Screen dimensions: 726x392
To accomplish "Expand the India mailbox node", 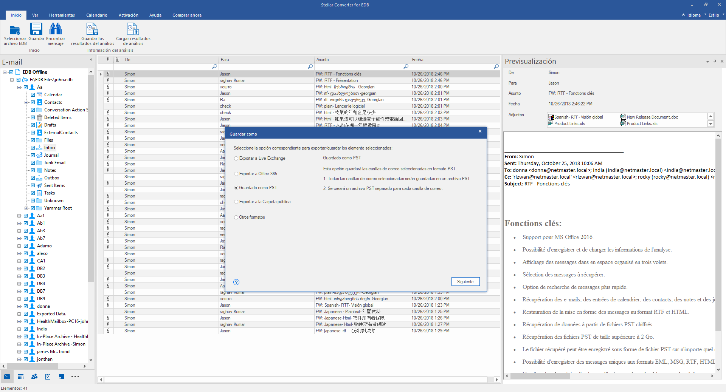I will click(x=19, y=329).
